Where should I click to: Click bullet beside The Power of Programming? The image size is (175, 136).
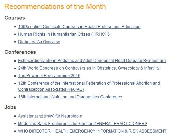15,76
